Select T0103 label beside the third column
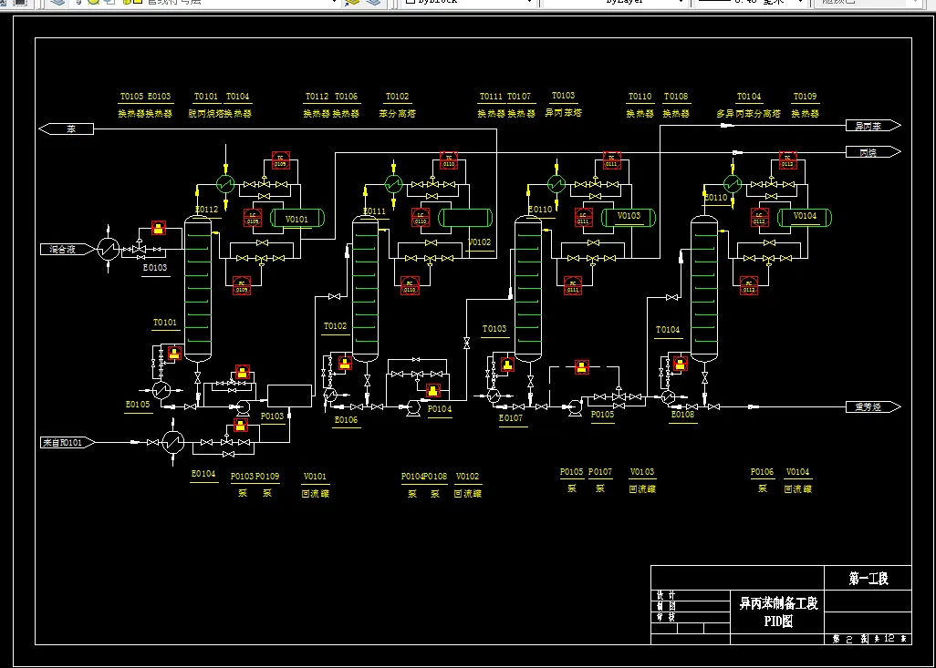The width and height of the screenshot is (936, 668). [x=494, y=329]
